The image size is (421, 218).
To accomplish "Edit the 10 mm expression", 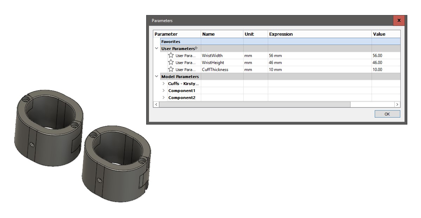I will (x=320, y=70).
